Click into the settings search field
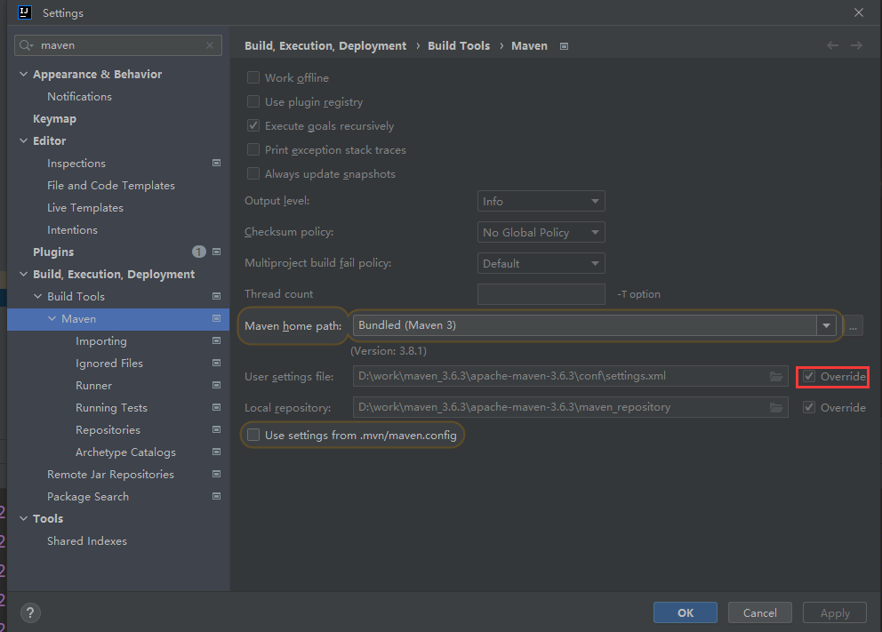882x632 pixels. [118, 45]
